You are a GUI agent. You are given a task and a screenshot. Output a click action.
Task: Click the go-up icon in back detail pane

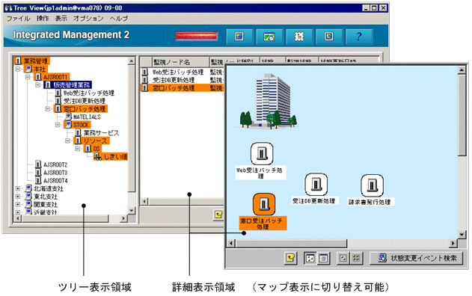pyautogui.click(x=218, y=215)
